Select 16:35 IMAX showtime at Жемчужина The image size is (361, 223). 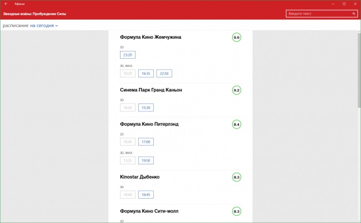point(146,74)
